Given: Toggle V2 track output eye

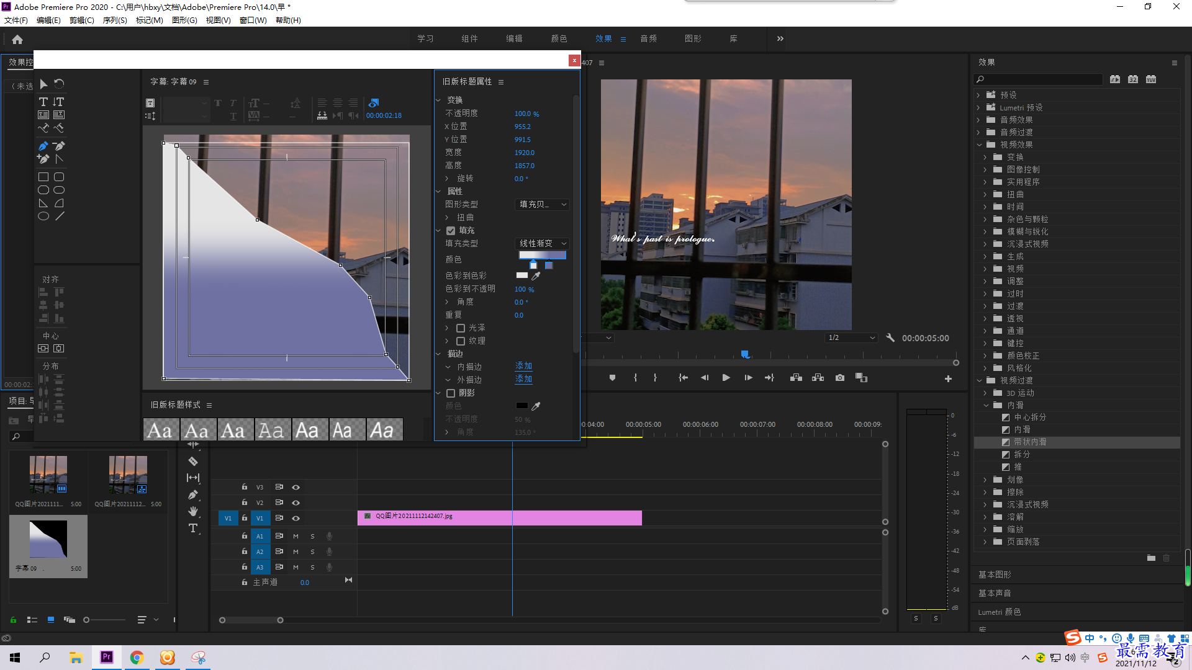Looking at the screenshot, I should [x=296, y=502].
